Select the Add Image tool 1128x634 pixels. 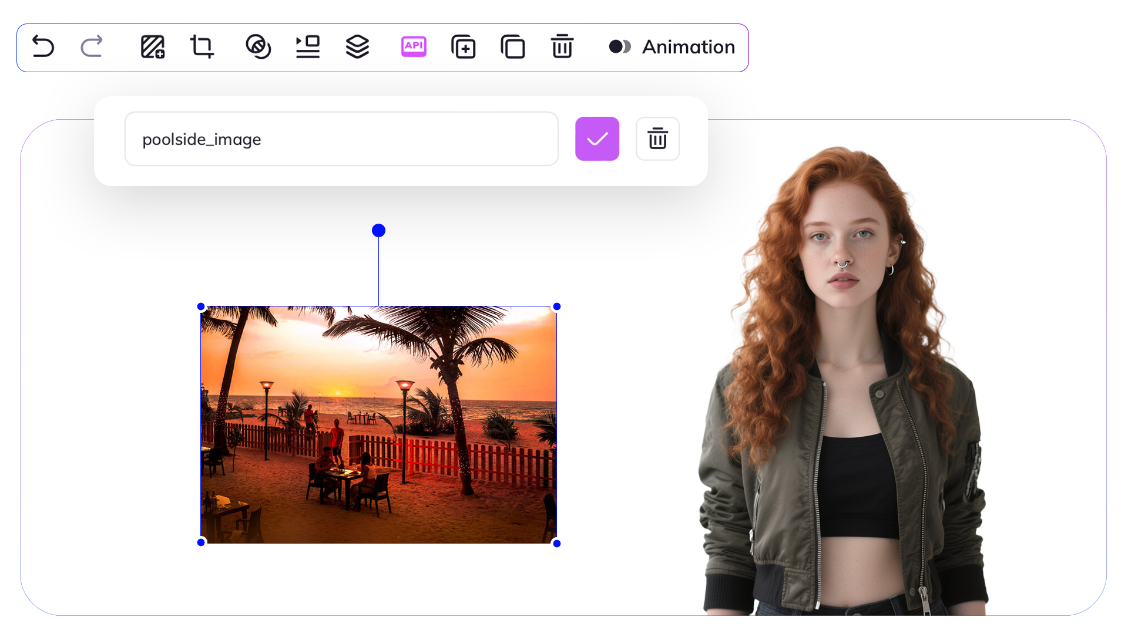[152, 47]
